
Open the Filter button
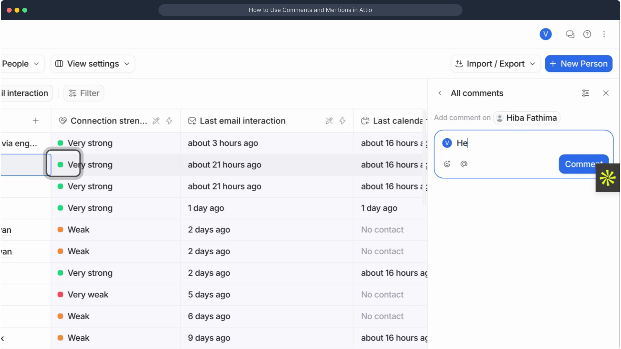tap(84, 93)
